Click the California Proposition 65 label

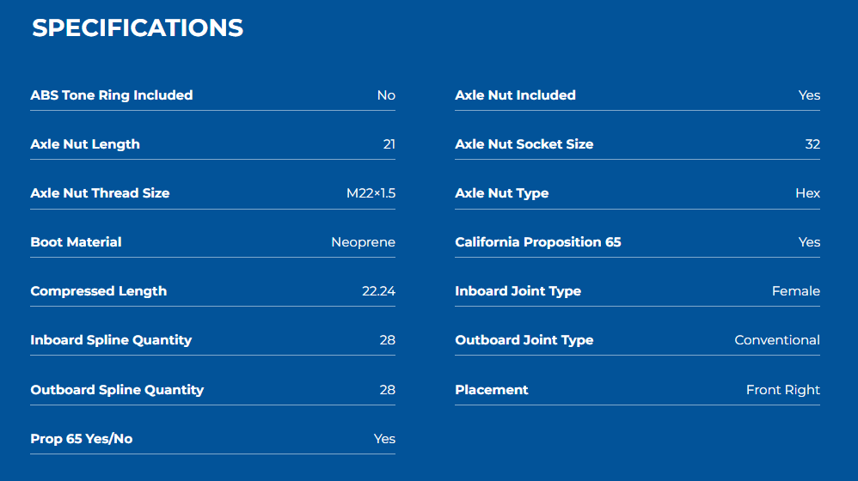click(x=537, y=242)
